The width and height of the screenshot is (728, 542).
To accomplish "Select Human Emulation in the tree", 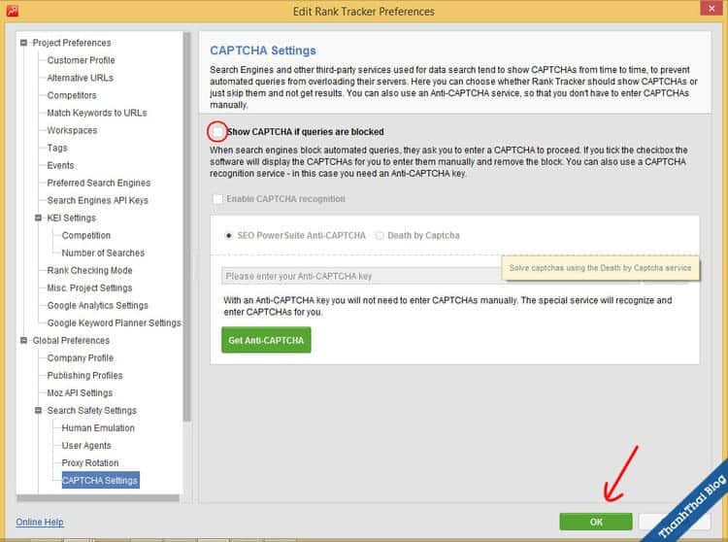I will 98,427.
